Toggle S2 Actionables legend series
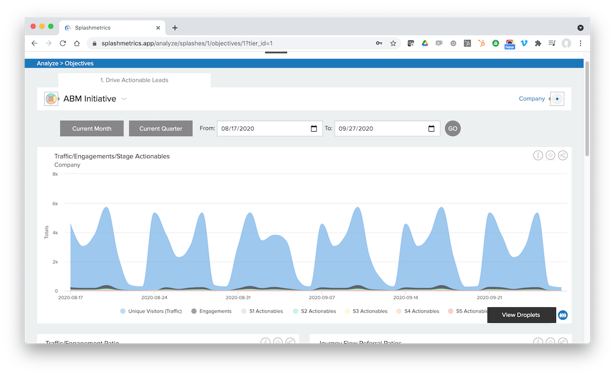 (314, 311)
